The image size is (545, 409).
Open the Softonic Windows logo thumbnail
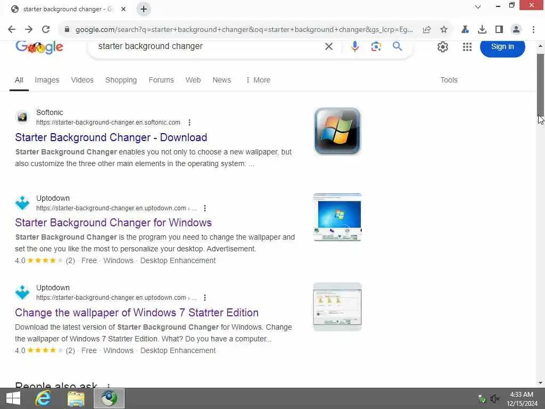pos(337,131)
